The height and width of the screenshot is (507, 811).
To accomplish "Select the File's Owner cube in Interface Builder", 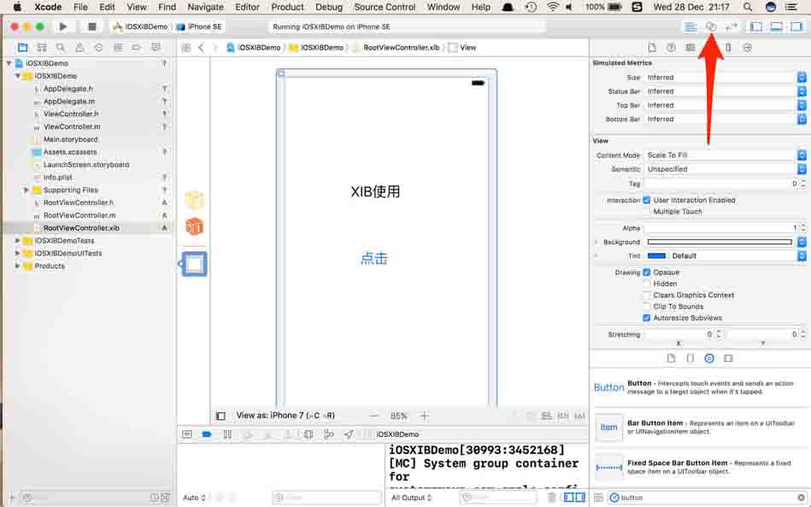I will 194,198.
